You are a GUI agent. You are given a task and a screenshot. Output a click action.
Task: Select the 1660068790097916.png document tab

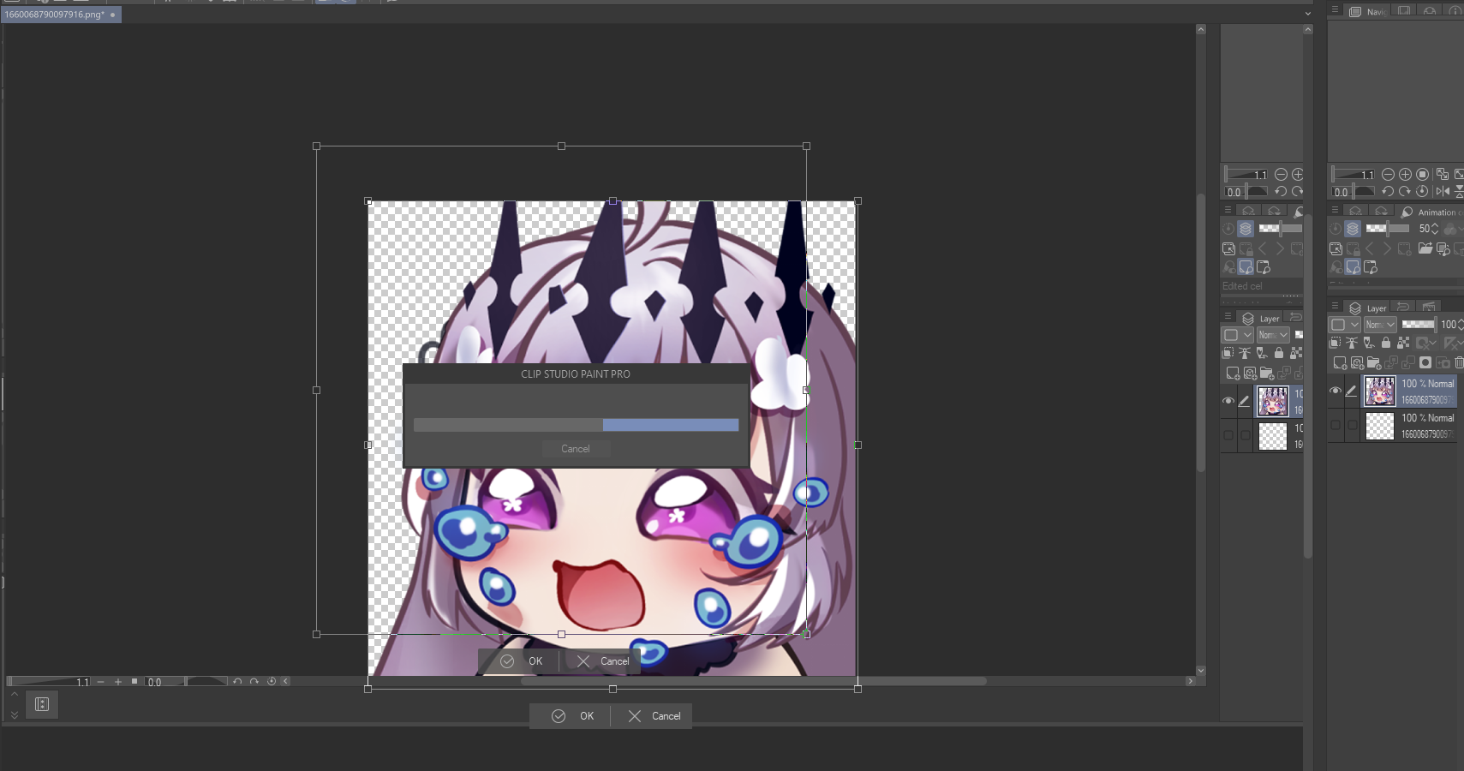pyautogui.click(x=62, y=15)
